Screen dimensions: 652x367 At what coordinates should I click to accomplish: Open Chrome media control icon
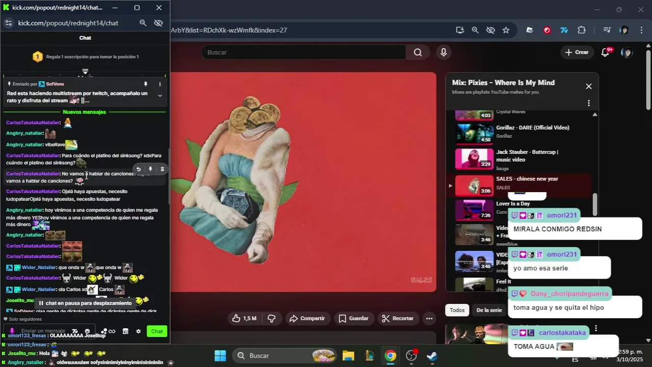[x=607, y=30]
